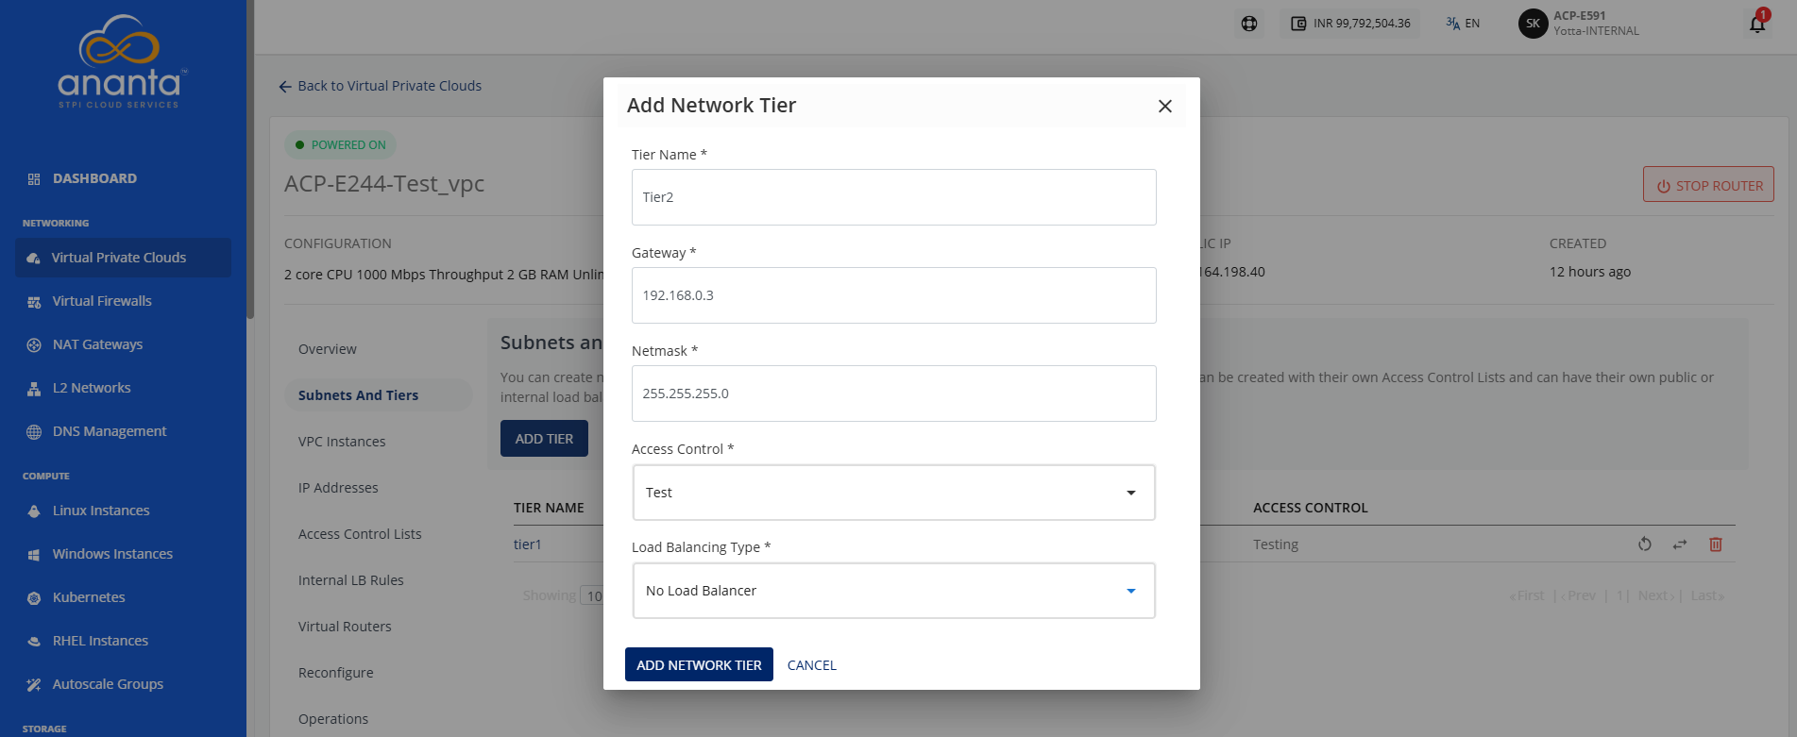Click the L2 Networks sidebar icon
The width and height of the screenshot is (1797, 737).
pos(34,389)
